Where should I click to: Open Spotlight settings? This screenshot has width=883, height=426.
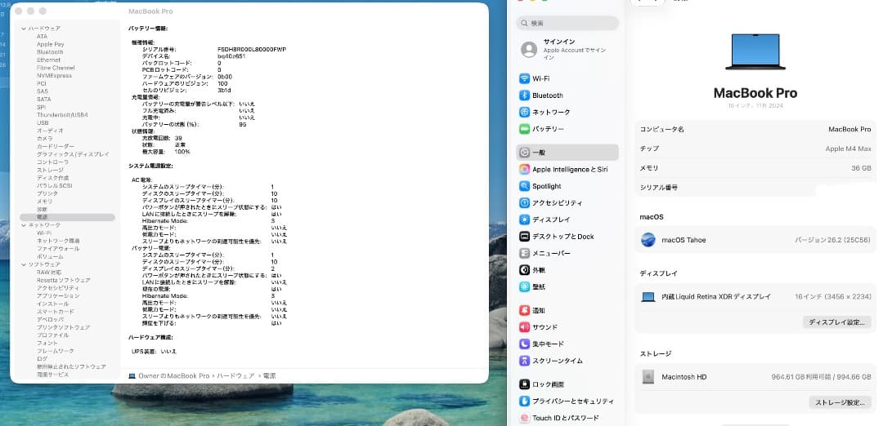coord(567,186)
